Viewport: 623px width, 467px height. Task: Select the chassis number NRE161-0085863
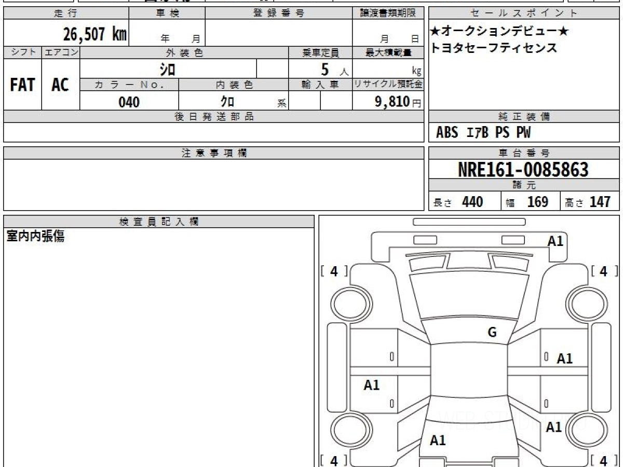523,169
